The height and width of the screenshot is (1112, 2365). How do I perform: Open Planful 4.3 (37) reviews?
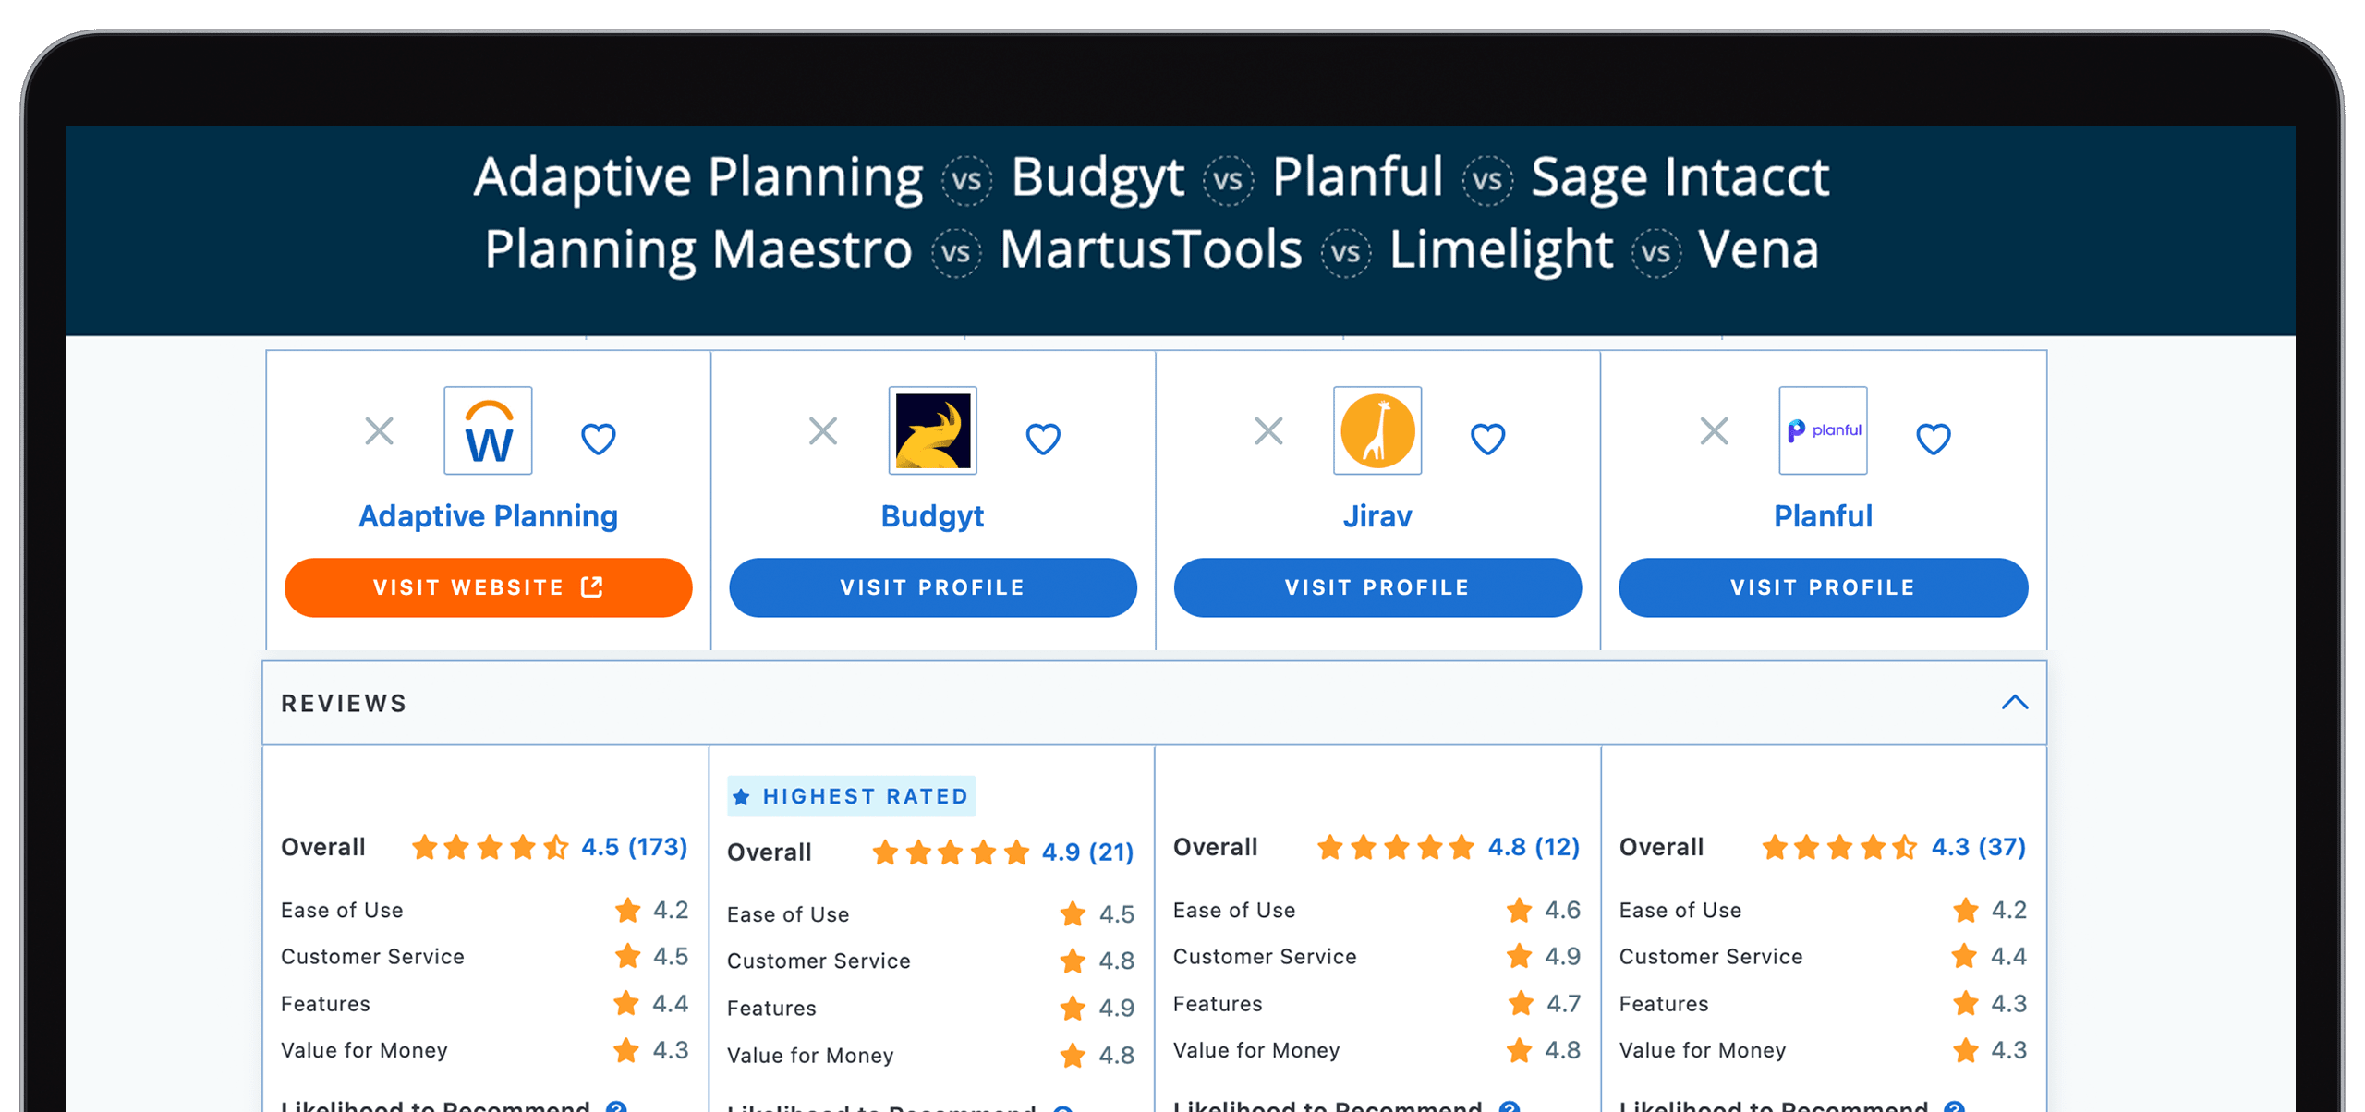tap(1978, 847)
